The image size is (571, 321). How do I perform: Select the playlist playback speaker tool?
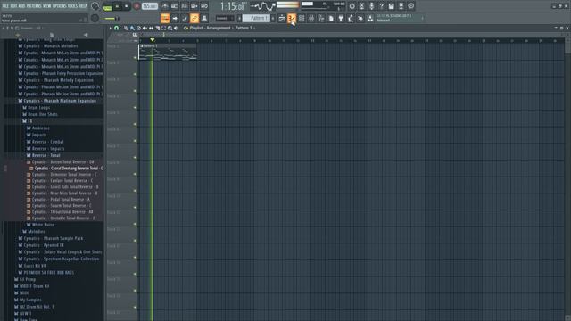(x=177, y=28)
